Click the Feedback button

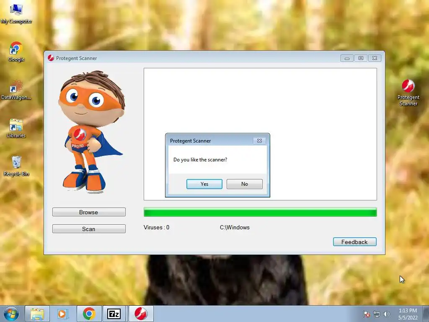tap(354, 242)
